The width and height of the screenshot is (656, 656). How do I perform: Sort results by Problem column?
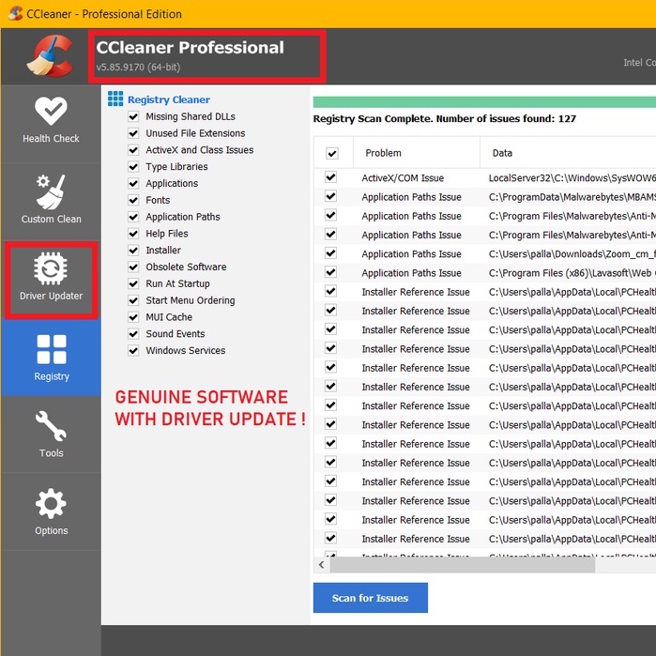383,153
